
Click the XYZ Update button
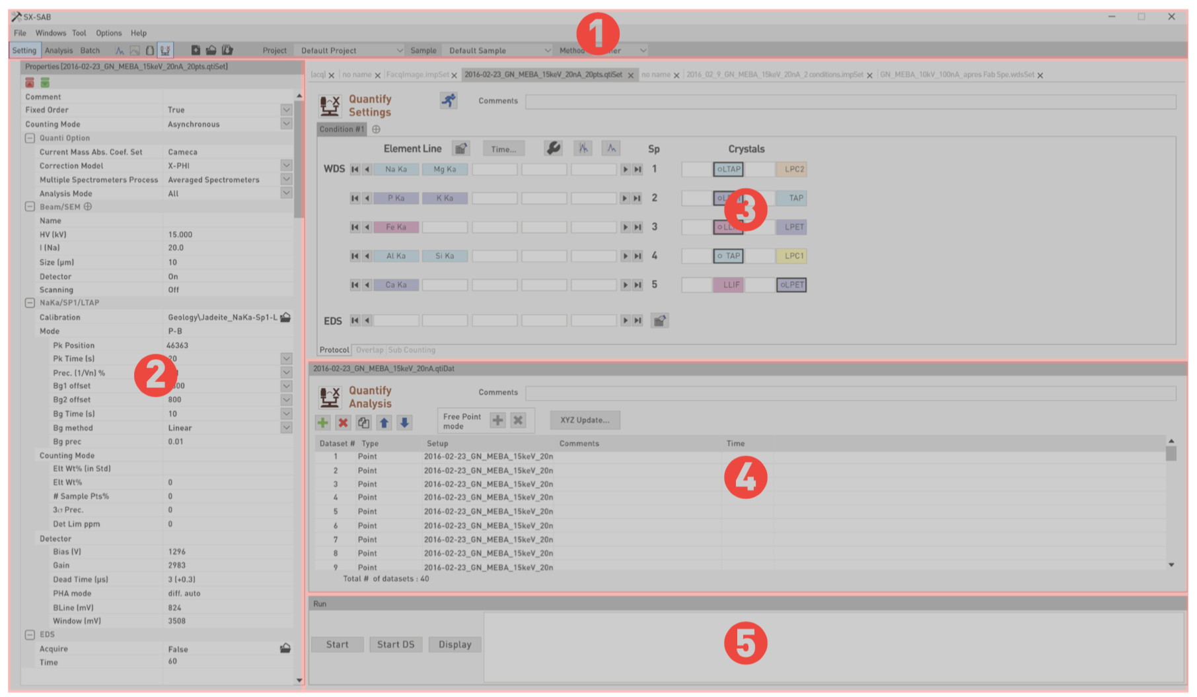(x=585, y=420)
